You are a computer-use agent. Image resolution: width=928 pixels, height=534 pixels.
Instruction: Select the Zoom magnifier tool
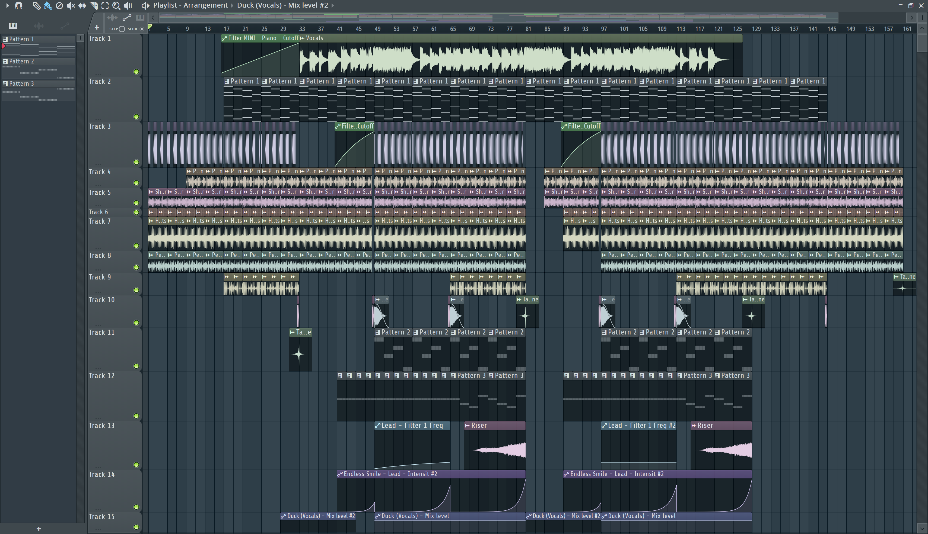point(116,5)
